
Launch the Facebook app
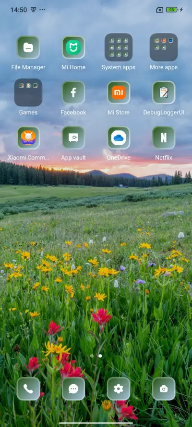73,93
